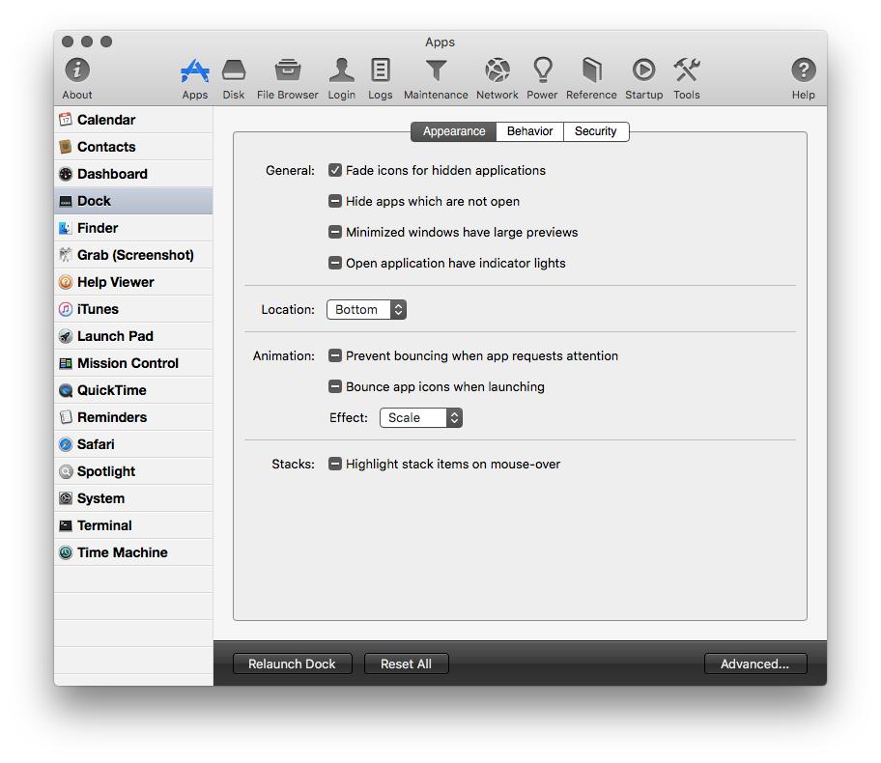Open the File Browser toolbar icon
This screenshot has width=881, height=763.
[287, 71]
